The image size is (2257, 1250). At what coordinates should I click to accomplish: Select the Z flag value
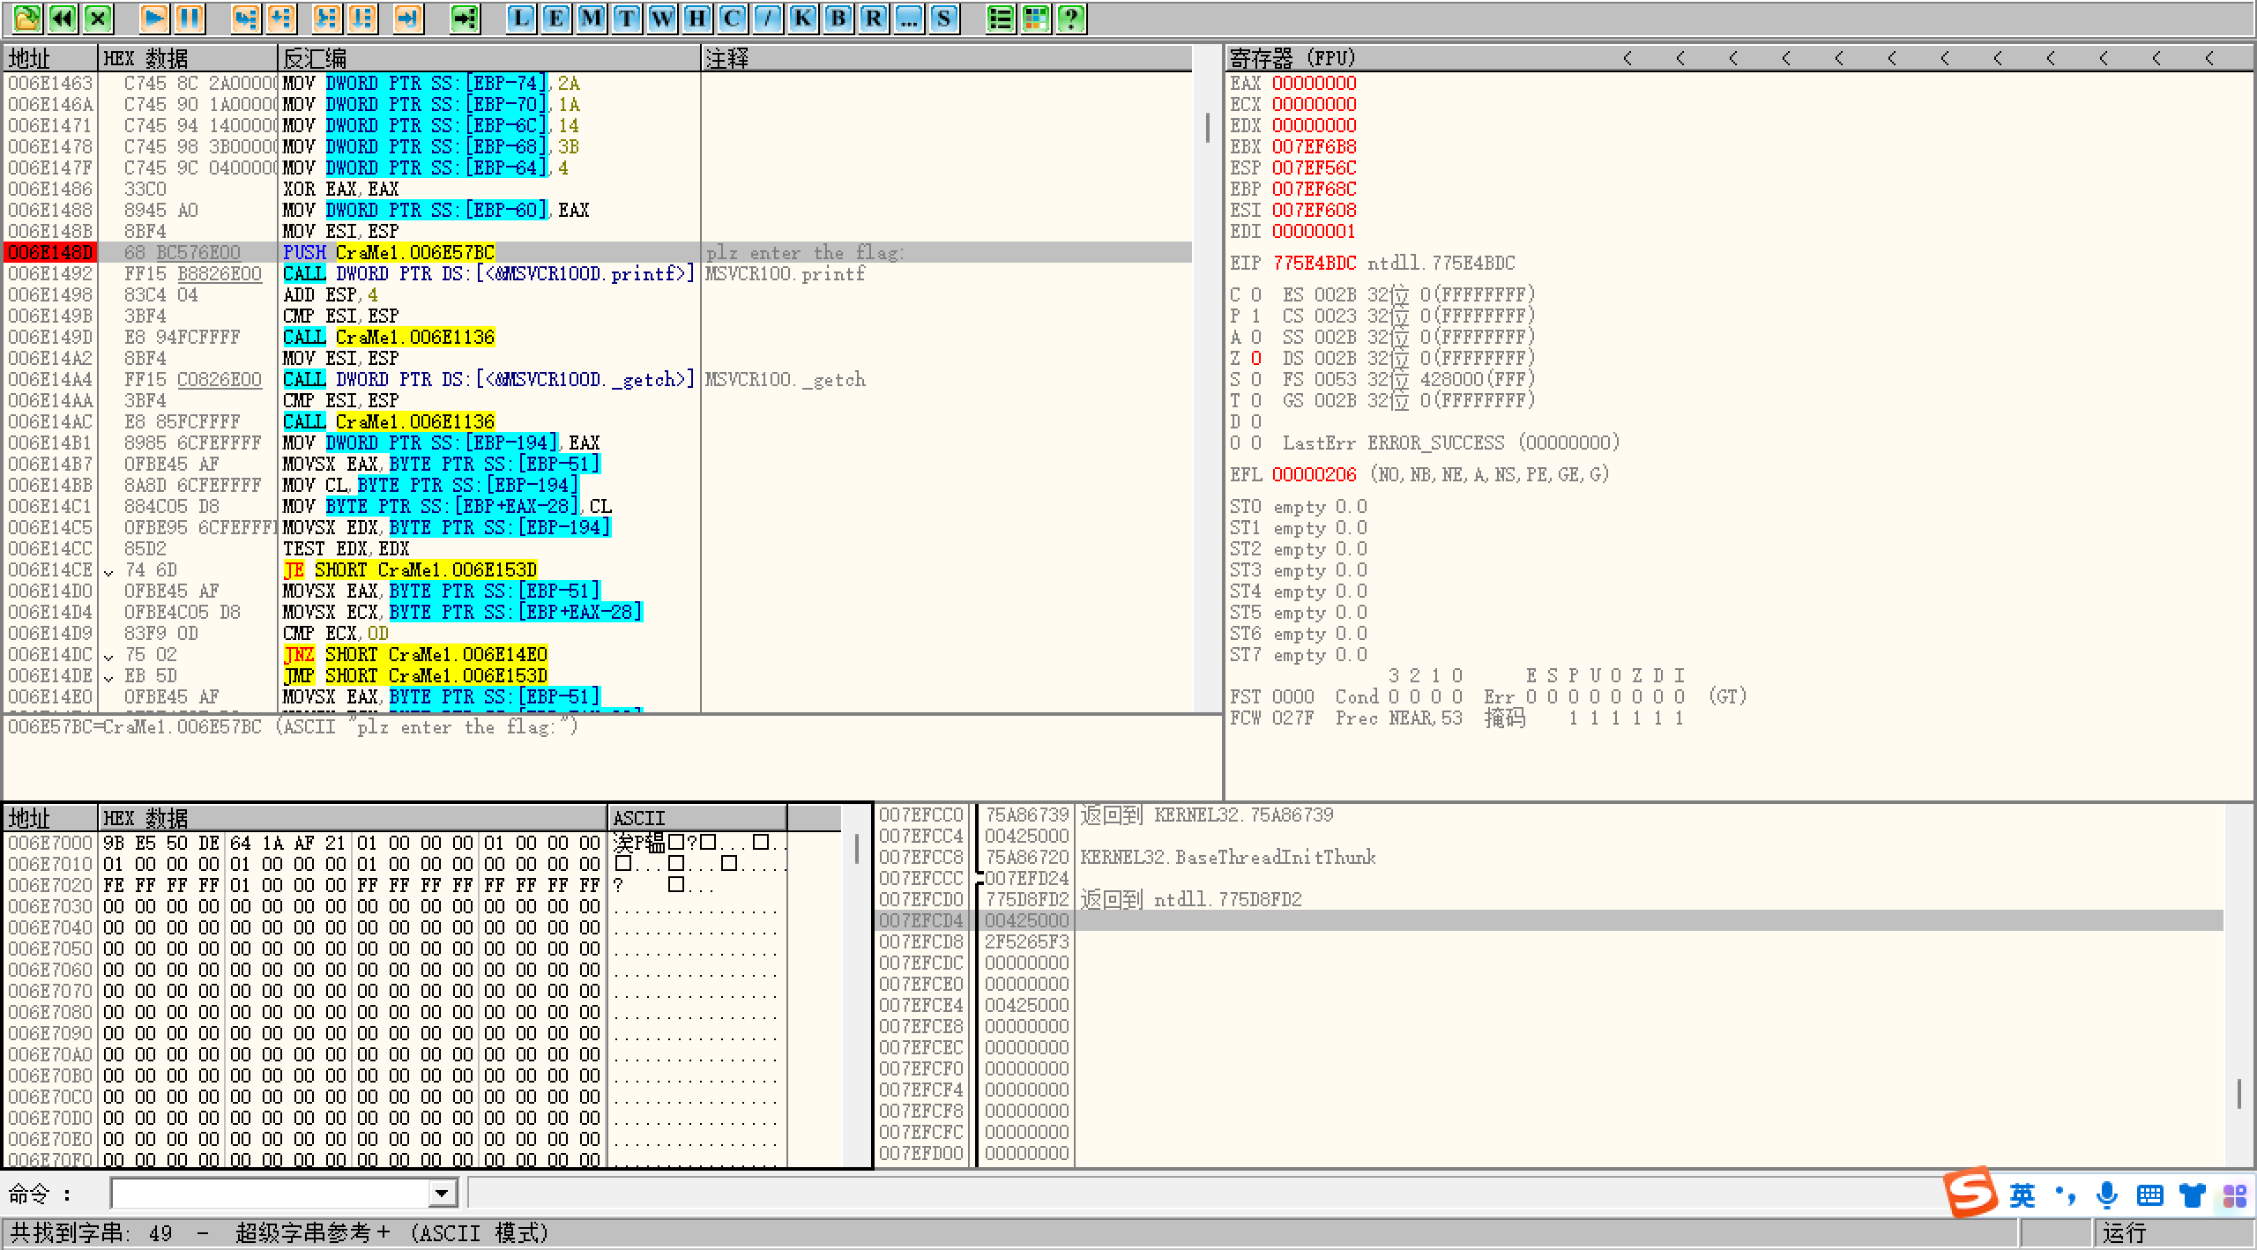click(1256, 358)
